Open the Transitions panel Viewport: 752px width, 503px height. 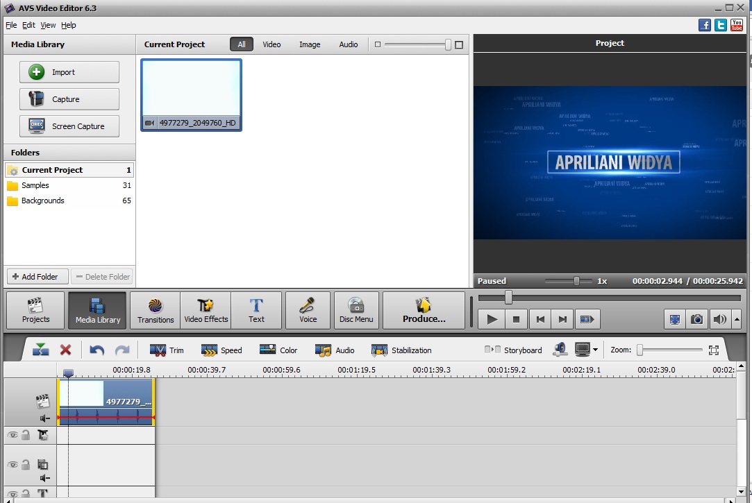pos(155,310)
